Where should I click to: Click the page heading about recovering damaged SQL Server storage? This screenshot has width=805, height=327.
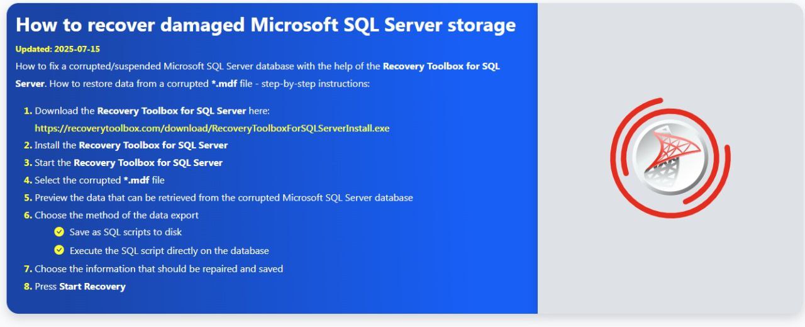265,25
